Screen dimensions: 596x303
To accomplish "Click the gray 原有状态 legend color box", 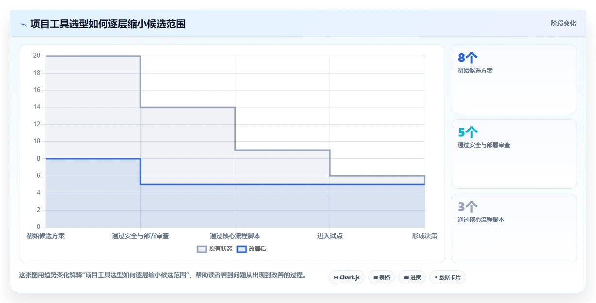I will pos(202,249).
